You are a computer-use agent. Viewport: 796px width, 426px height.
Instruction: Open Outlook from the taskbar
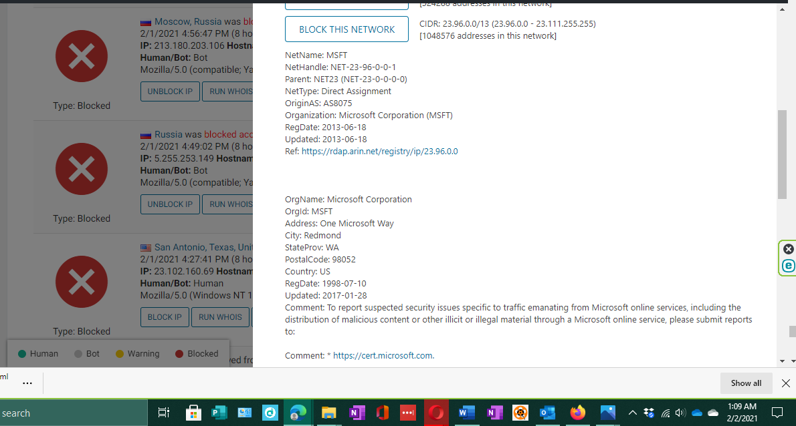click(x=548, y=413)
